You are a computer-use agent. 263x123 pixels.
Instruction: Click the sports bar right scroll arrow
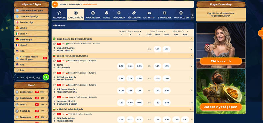(x=192, y=15)
